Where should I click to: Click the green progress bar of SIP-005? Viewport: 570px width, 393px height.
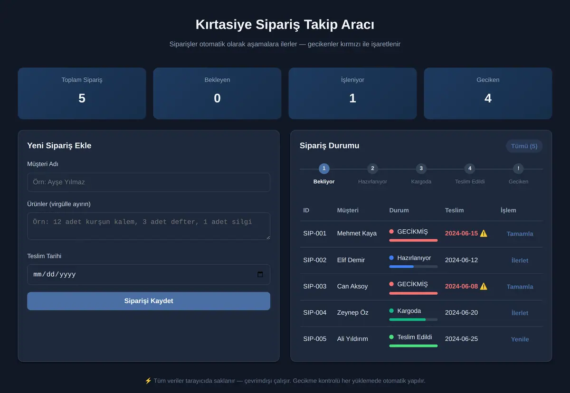(x=413, y=346)
